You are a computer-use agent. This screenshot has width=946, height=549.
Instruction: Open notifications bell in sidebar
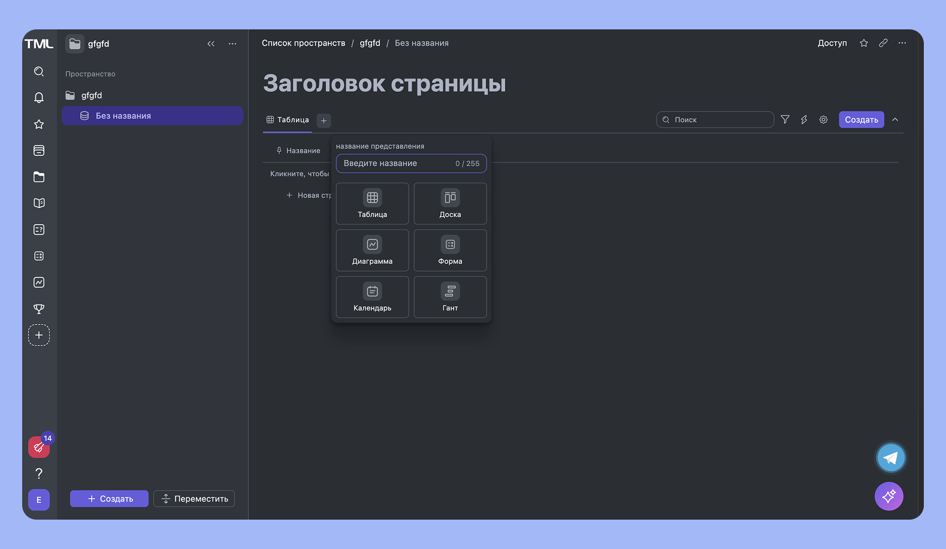(39, 98)
